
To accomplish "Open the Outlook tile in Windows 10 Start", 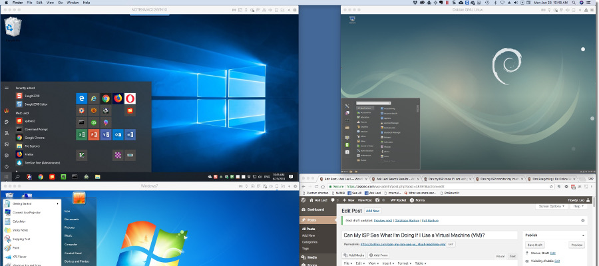I will click(118, 135).
